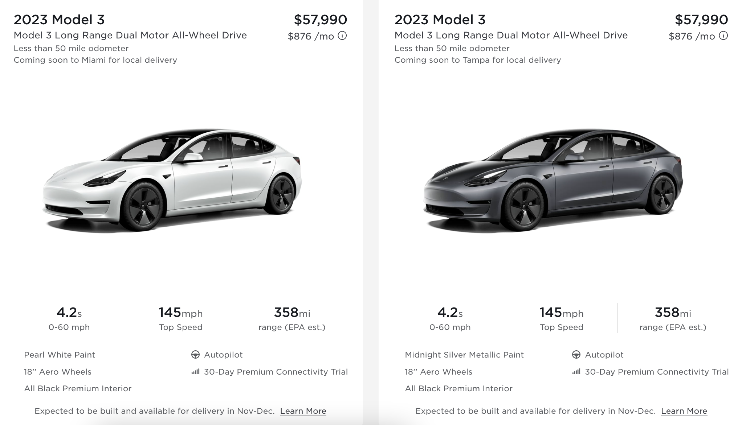
Task: Click the $57,990 price on Miami listing
Action: 321,20
